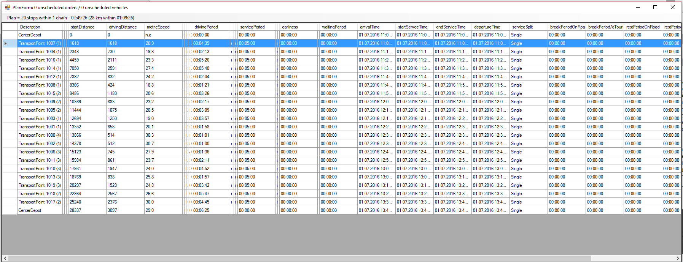
Task: Select the first CenterDepot description cell
Action: point(40,35)
